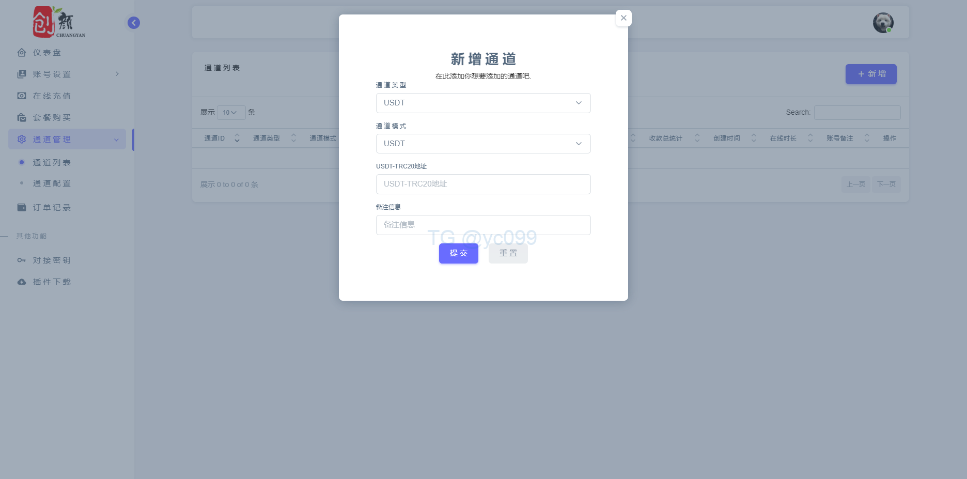Screen dimensions: 967x479
Task: Click the 对接密钥 key icon
Action: pos(21,260)
